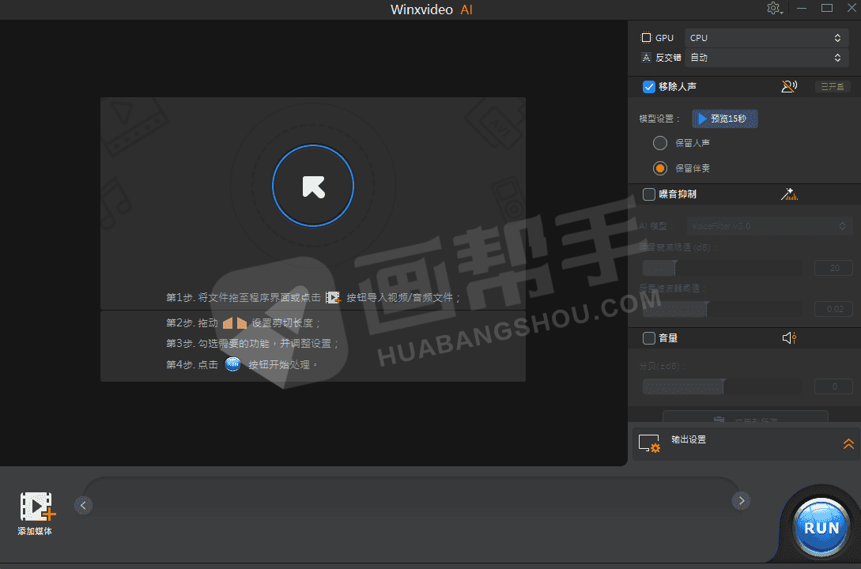Close the Winxvideo AI window

[x=852, y=8]
